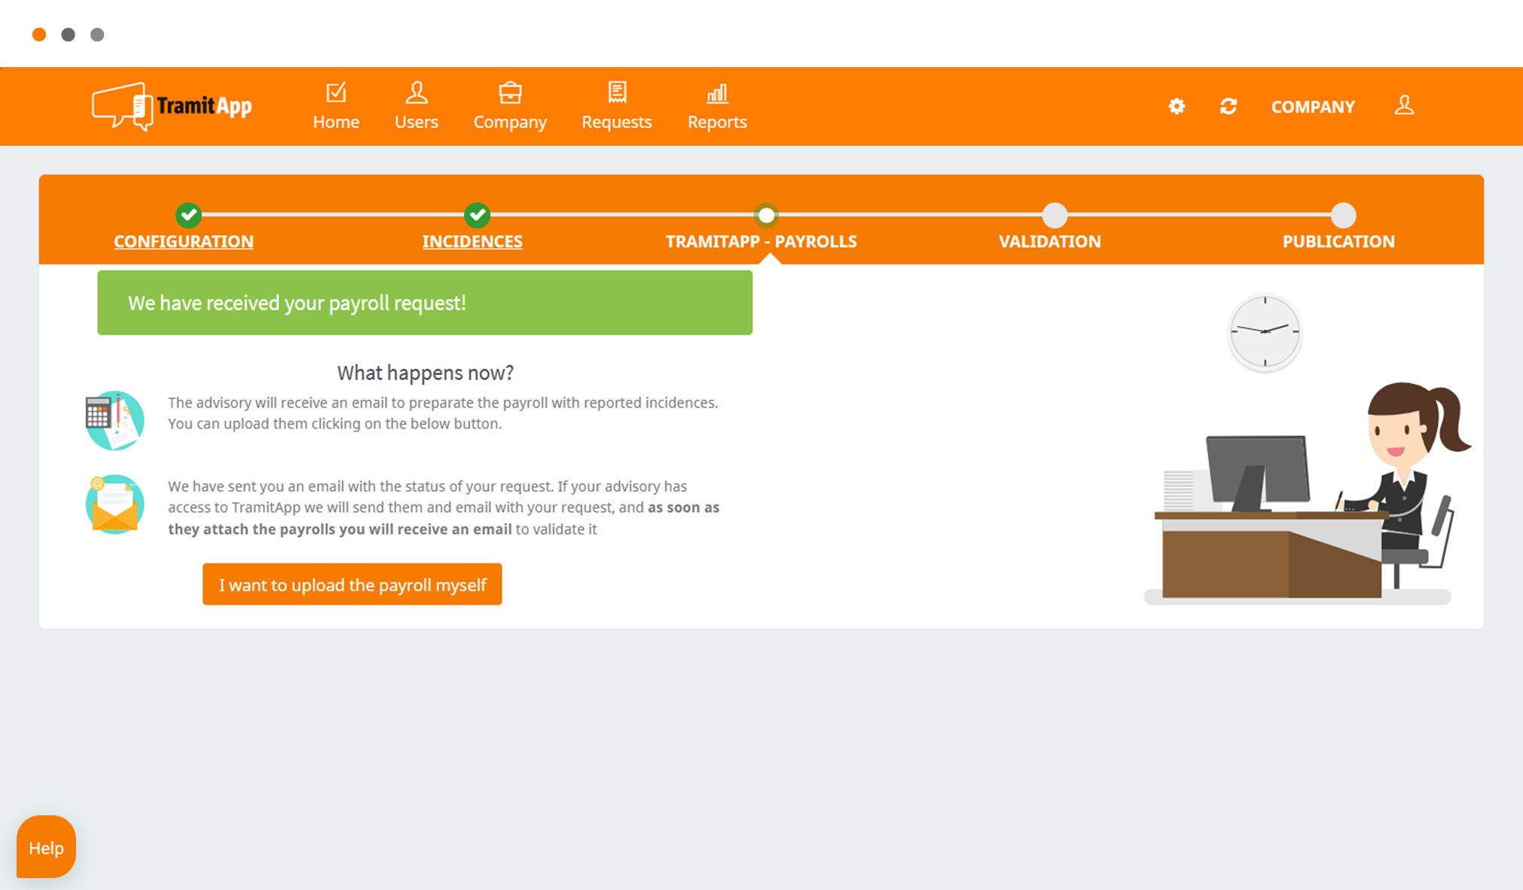Open the Requests menu label
Viewport: 1523px width, 890px height.
point(617,122)
